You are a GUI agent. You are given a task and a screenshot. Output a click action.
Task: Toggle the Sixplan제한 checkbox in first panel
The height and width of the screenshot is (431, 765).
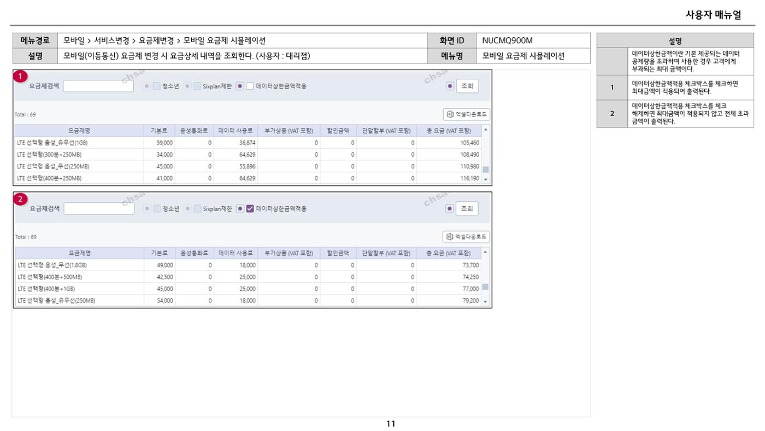197,86
